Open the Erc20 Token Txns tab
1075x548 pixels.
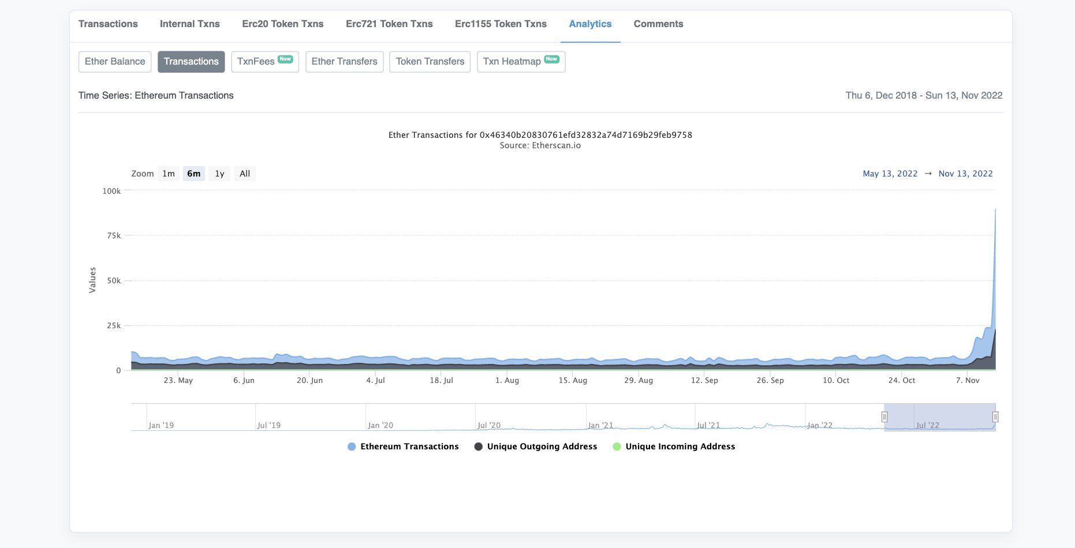(x=282, y=24)
